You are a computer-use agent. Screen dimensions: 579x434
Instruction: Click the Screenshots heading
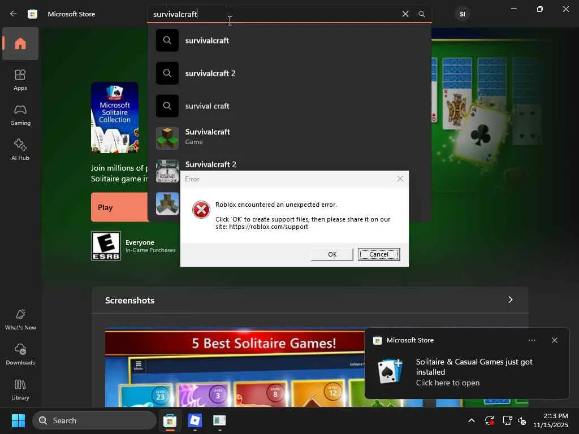[129, 301]
